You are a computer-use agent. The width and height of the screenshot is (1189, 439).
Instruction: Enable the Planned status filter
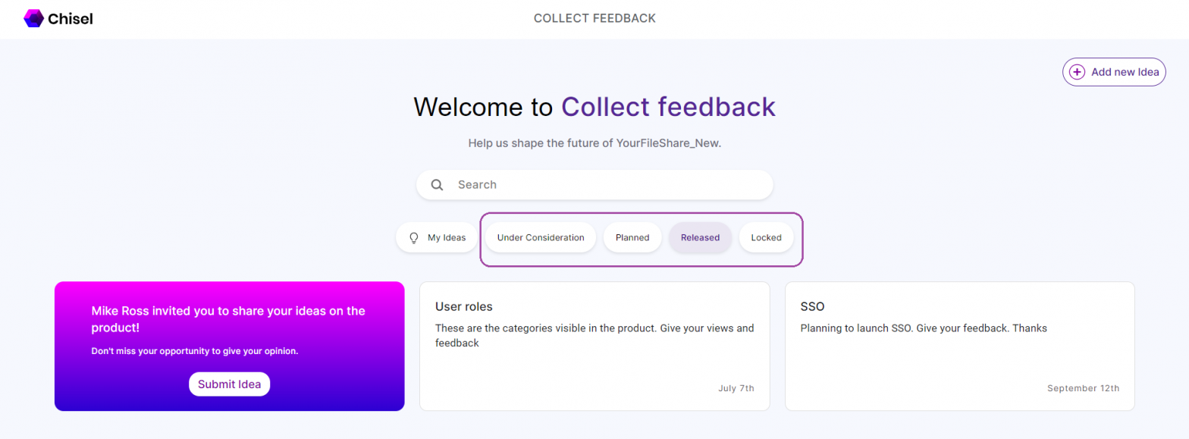(632, 237)
